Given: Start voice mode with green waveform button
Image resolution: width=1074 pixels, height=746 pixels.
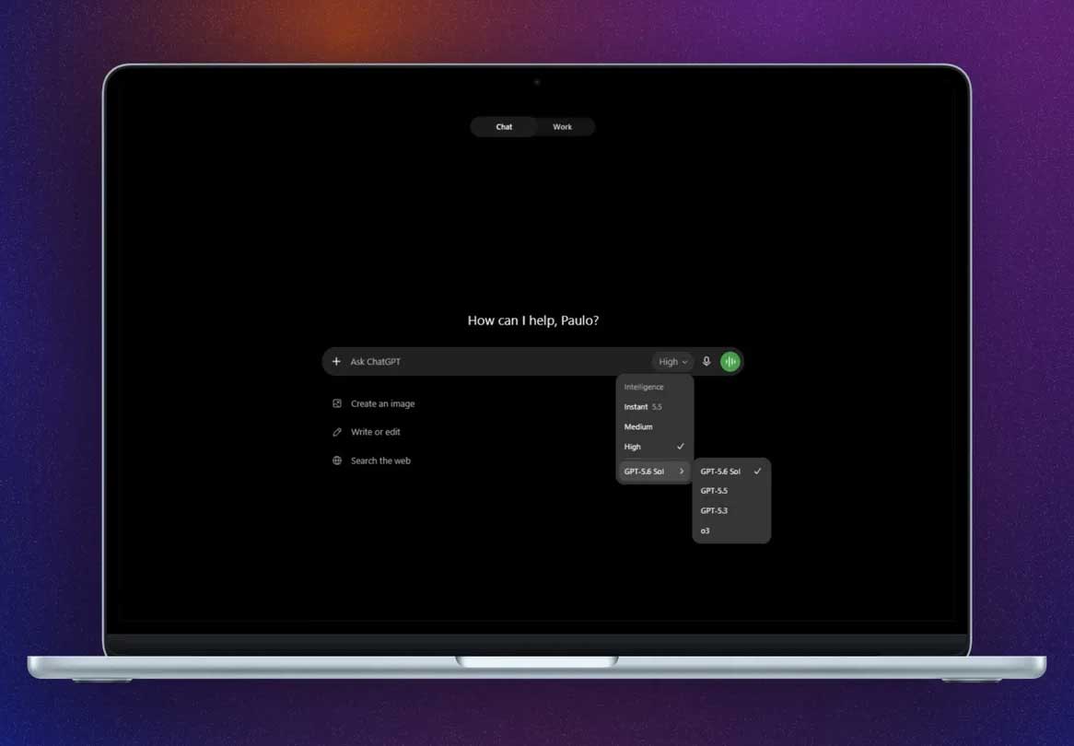Looking at the screenshot, I should 730,361.
